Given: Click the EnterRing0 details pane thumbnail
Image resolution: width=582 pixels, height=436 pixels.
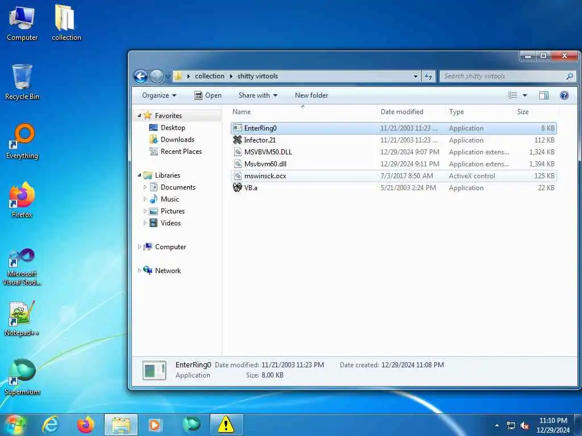Looking at the screenshot, I should pyautogui.click(x=155, y=370).
